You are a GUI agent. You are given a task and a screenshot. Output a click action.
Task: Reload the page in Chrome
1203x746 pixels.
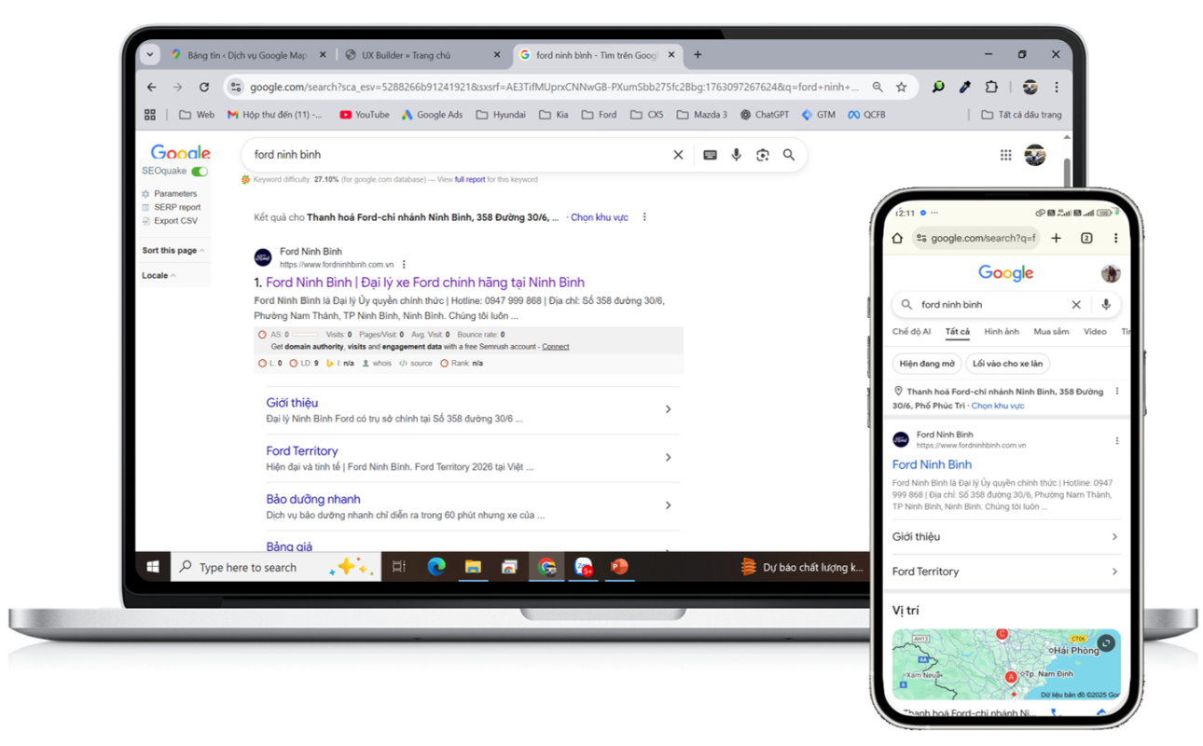204,87
